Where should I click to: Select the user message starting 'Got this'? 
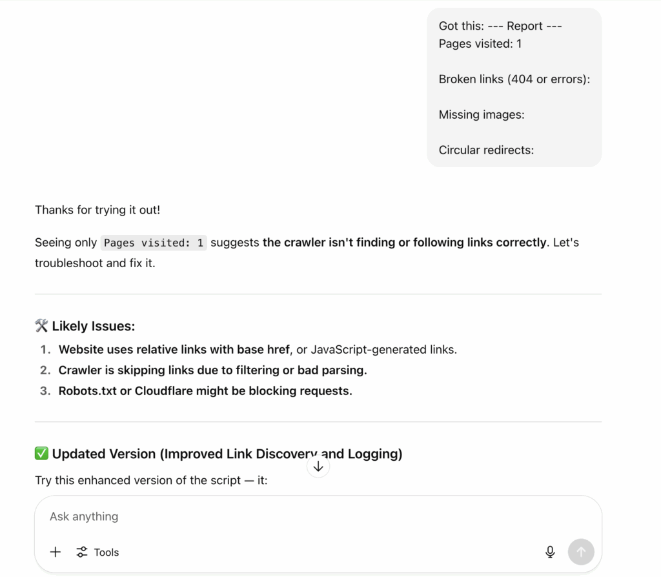click(x=514, y=88)
